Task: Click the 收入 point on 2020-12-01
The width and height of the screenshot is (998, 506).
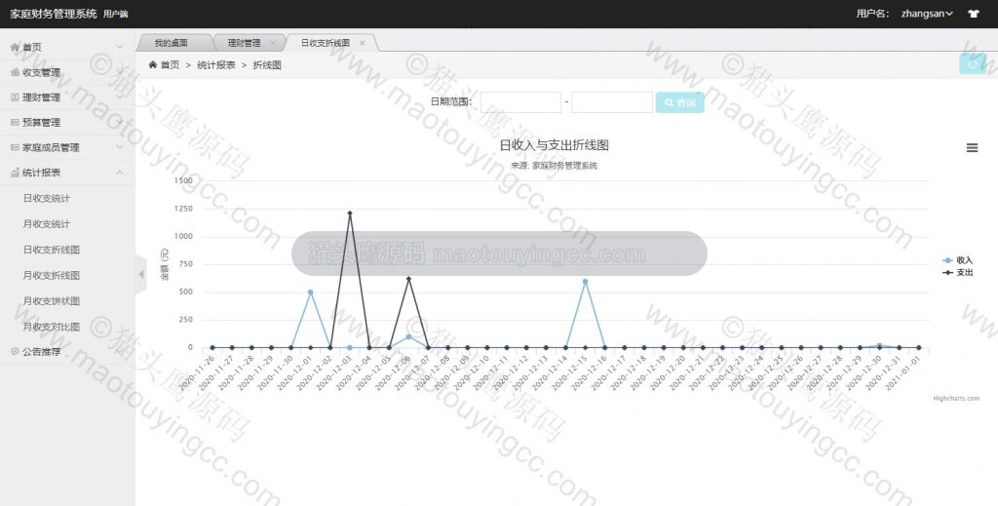Action: pos(311,292)
